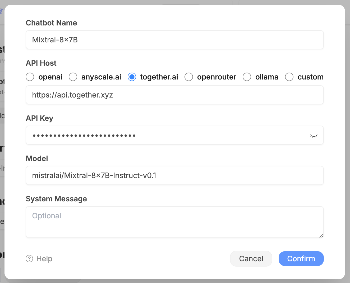This screenshot has height=283, width=350.
Task: Select the together.ai radio button
Action: tap(132, 77)
